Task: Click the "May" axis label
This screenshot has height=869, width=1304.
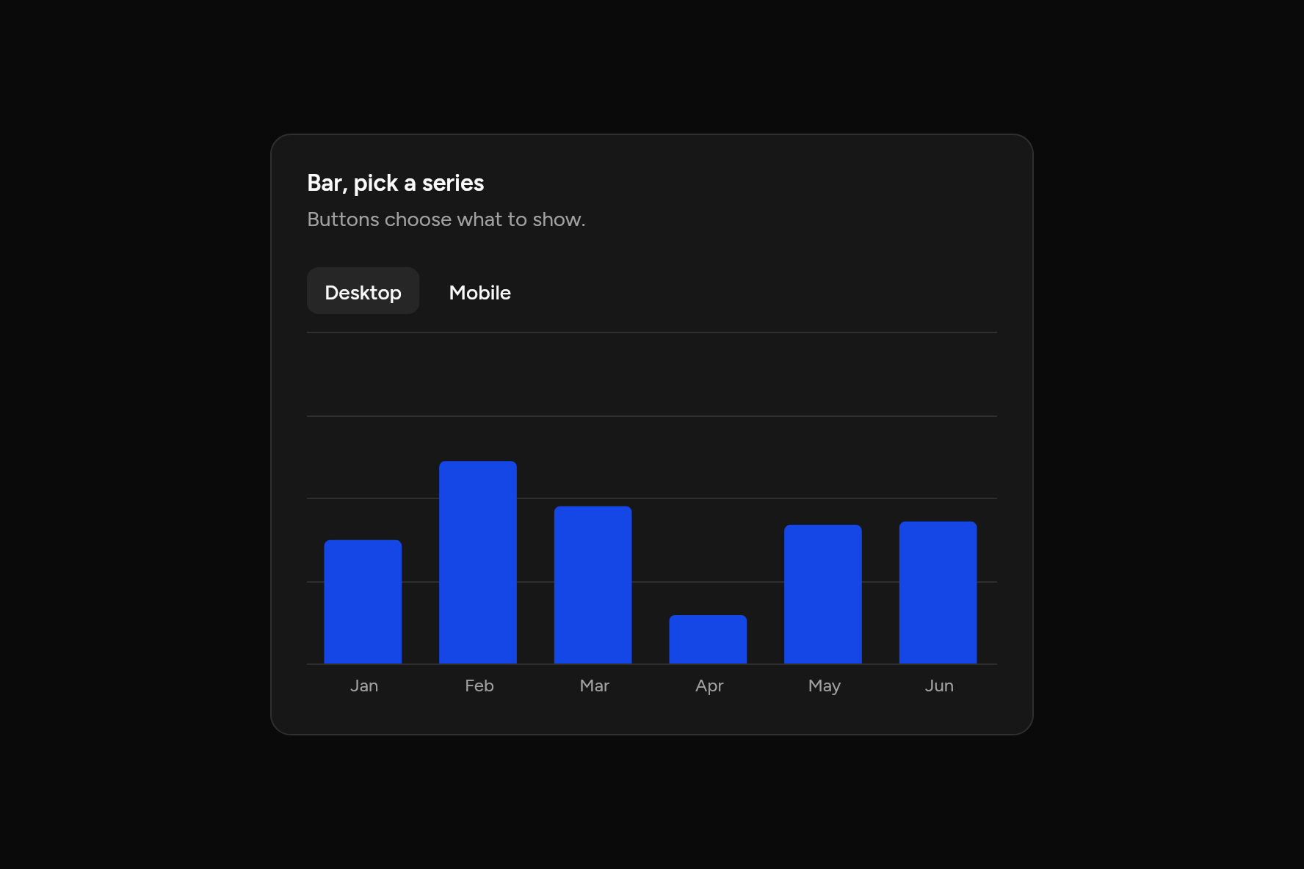Action: pos(825,686)
